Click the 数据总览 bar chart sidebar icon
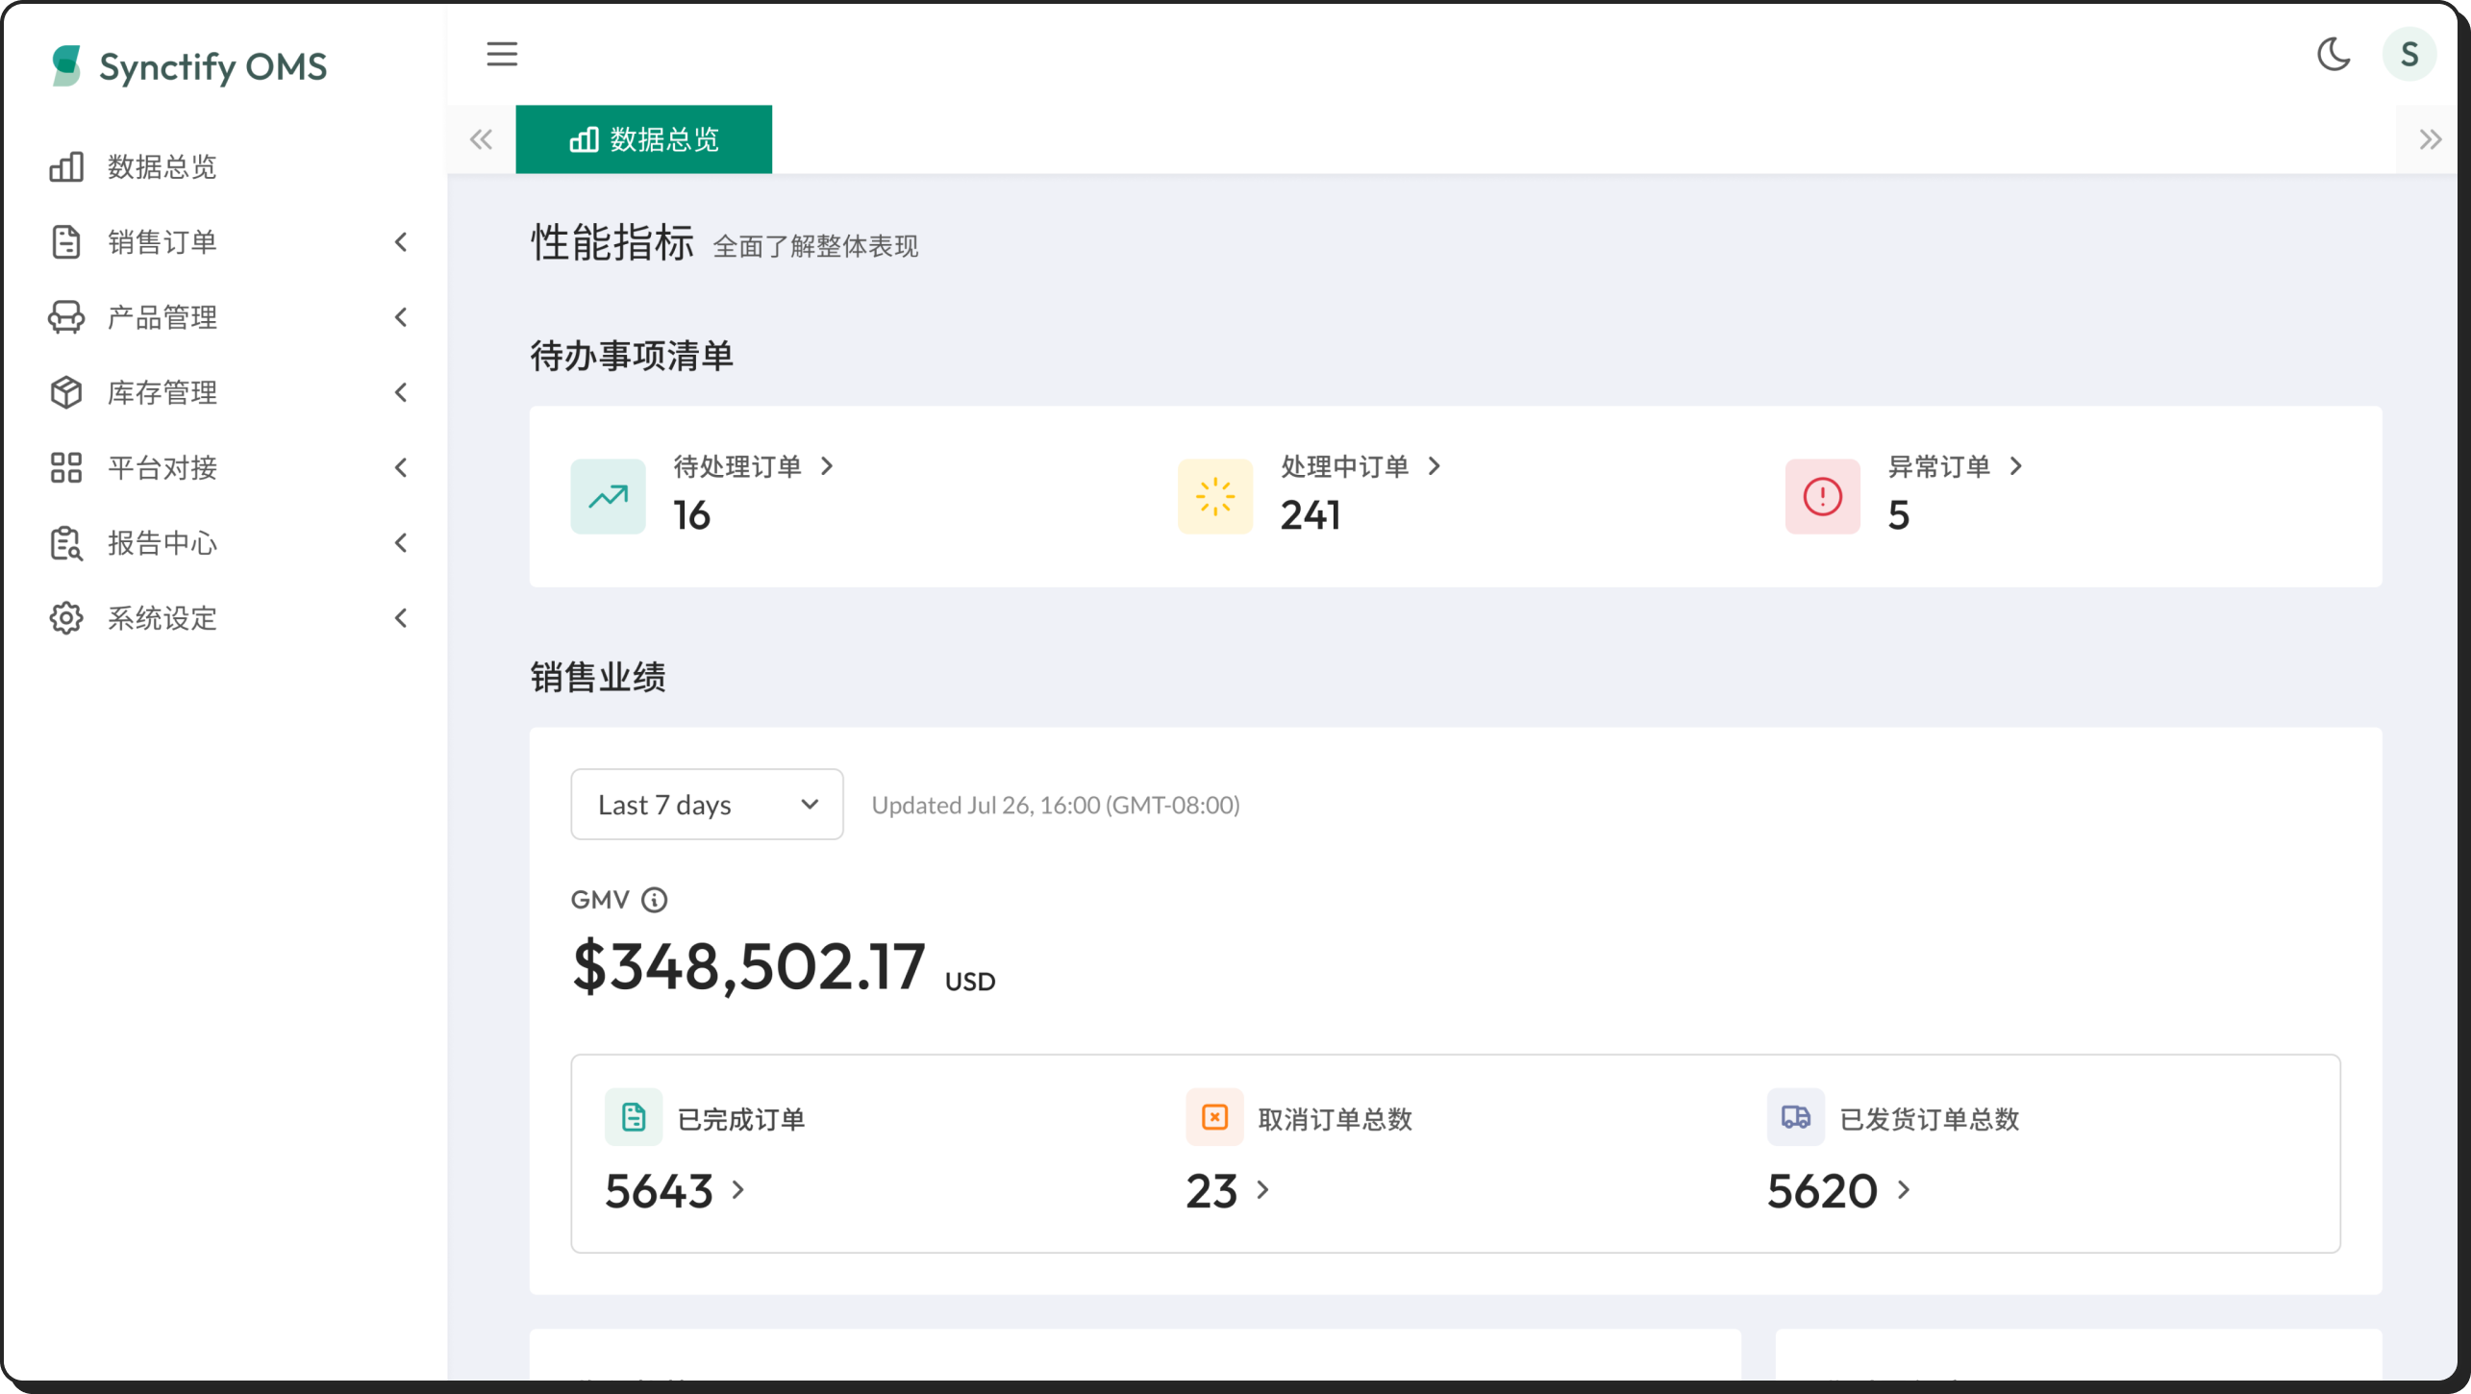The width and height of the screenshot is (2471, 1394). 66,166
